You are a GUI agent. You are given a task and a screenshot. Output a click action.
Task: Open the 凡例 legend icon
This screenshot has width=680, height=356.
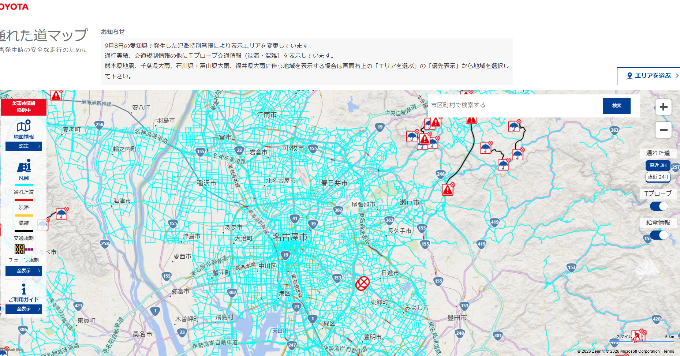(24, 166)
